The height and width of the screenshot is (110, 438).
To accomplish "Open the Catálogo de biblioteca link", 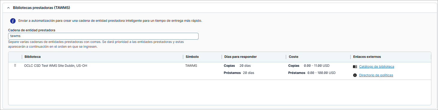I will (x=376, y=67).
